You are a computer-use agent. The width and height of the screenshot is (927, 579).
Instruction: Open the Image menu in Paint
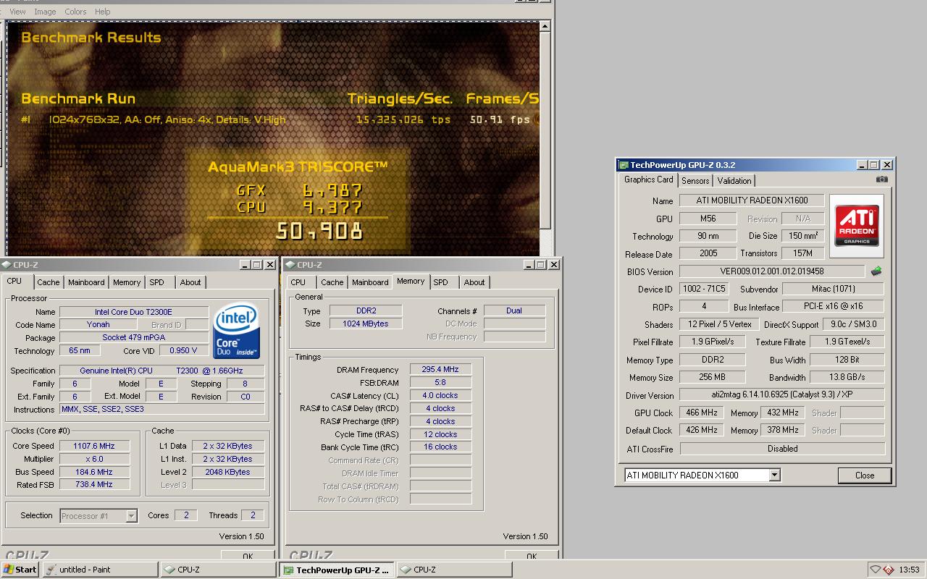pos(45,12)
